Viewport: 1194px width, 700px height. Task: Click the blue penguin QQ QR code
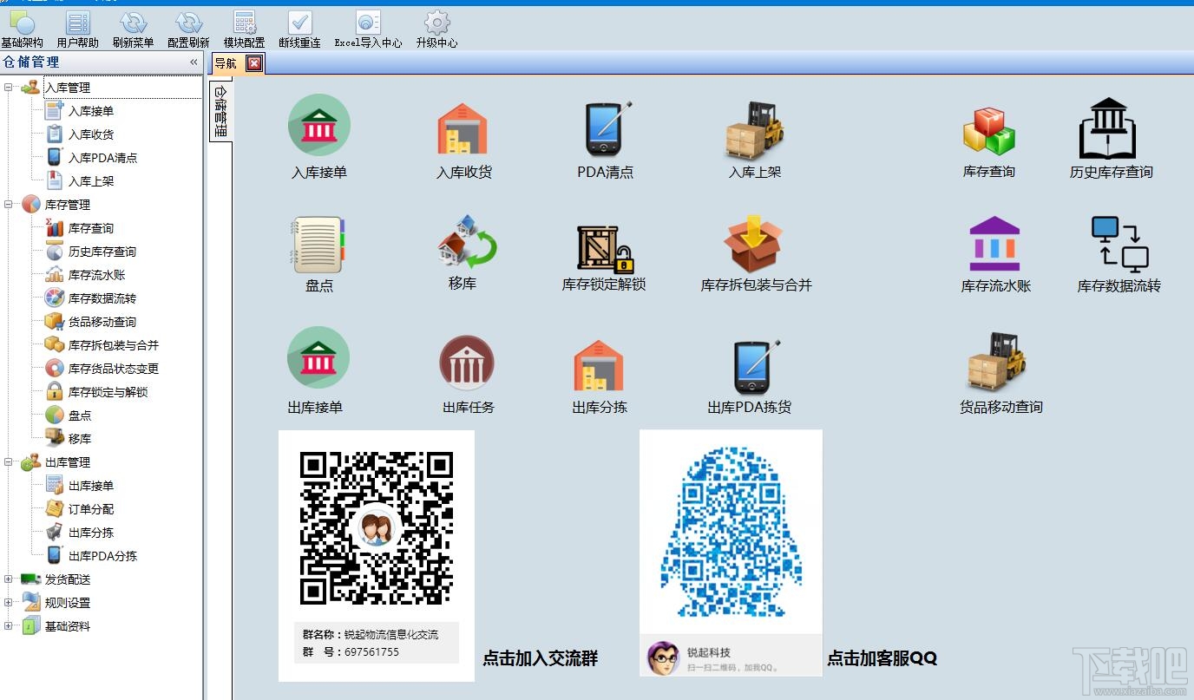coord(731,531)
